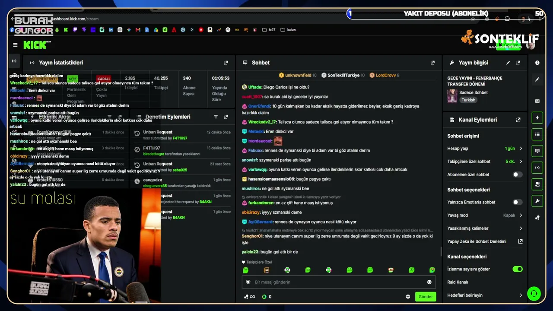
Task: Open the emoji picker in the message box
Action: click(x=429, y=282)
